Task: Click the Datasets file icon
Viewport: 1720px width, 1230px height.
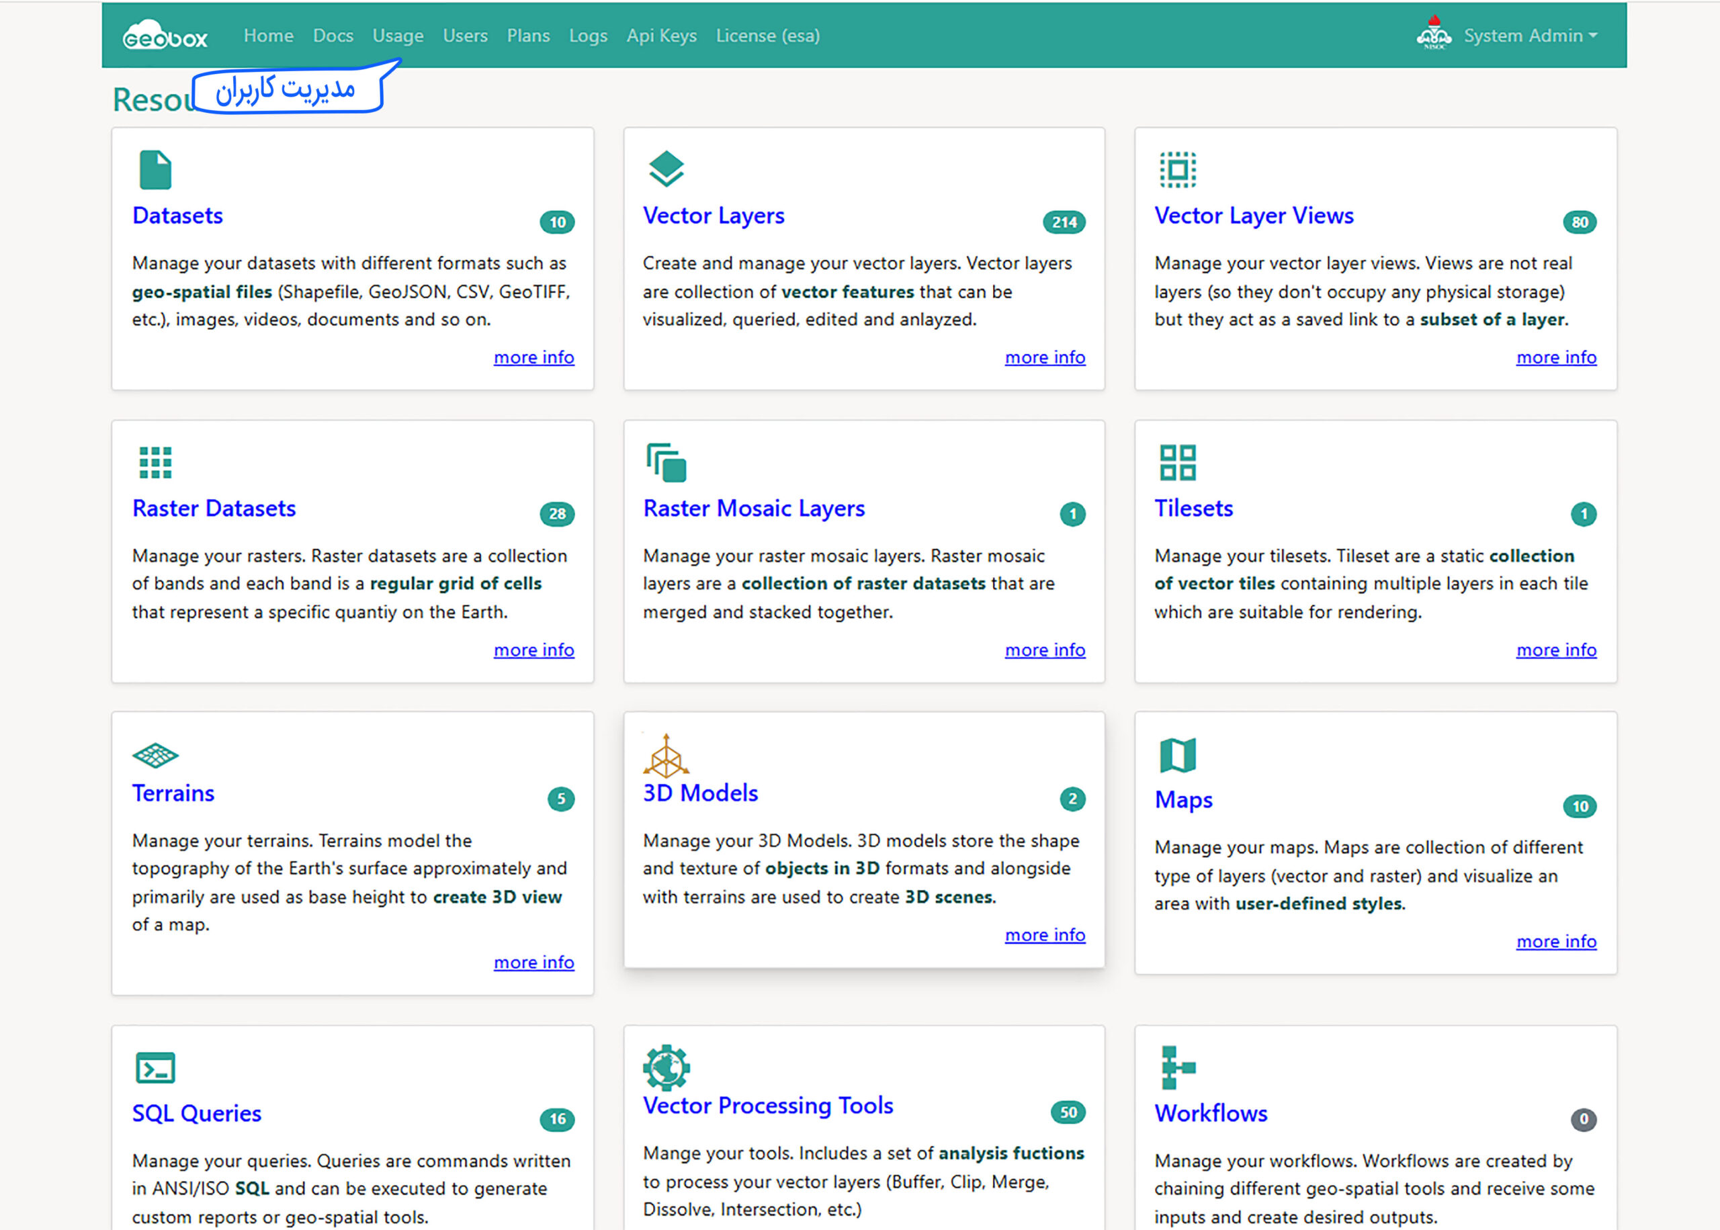Action: [155, 170]
